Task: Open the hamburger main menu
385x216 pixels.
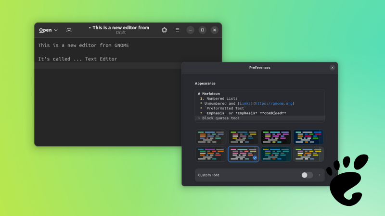Action: point(177,30)
